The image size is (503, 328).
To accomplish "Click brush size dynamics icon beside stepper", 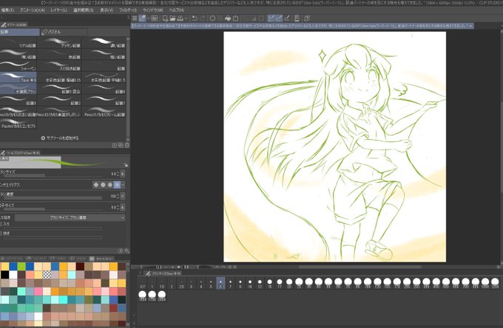I will tap(123, 174).
